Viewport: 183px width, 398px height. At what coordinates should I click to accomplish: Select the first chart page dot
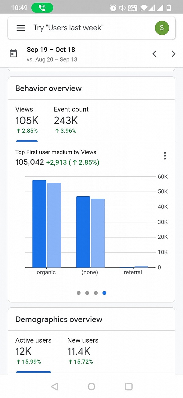79,293
